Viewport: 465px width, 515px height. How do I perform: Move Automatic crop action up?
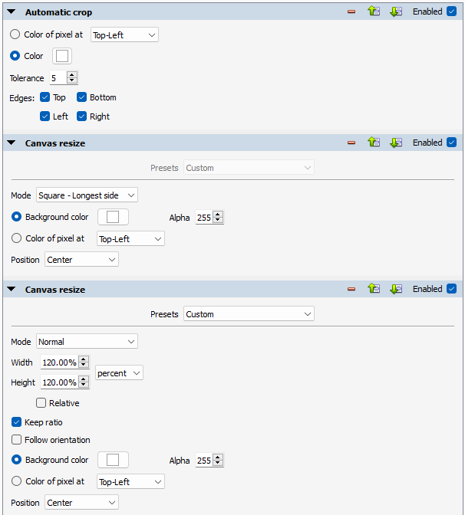click(x=374, y=11)
